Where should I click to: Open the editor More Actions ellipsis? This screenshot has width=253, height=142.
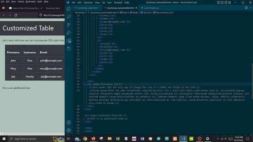251,8
